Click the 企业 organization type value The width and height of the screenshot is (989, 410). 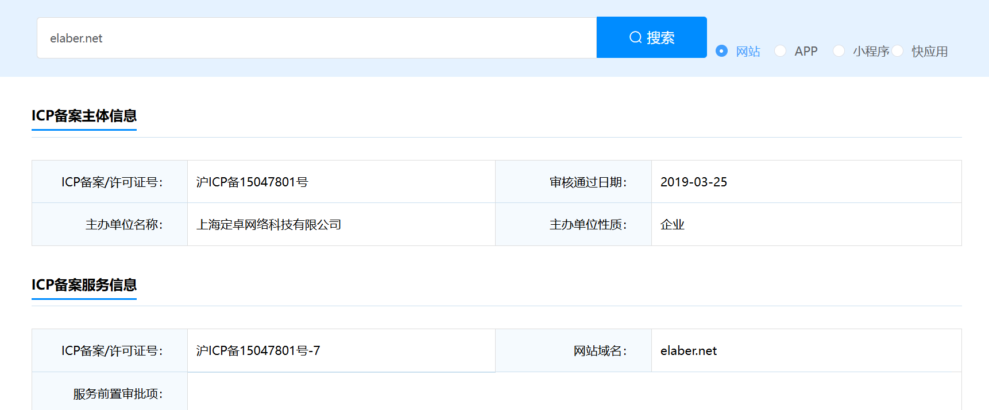(x=672, y=225)
